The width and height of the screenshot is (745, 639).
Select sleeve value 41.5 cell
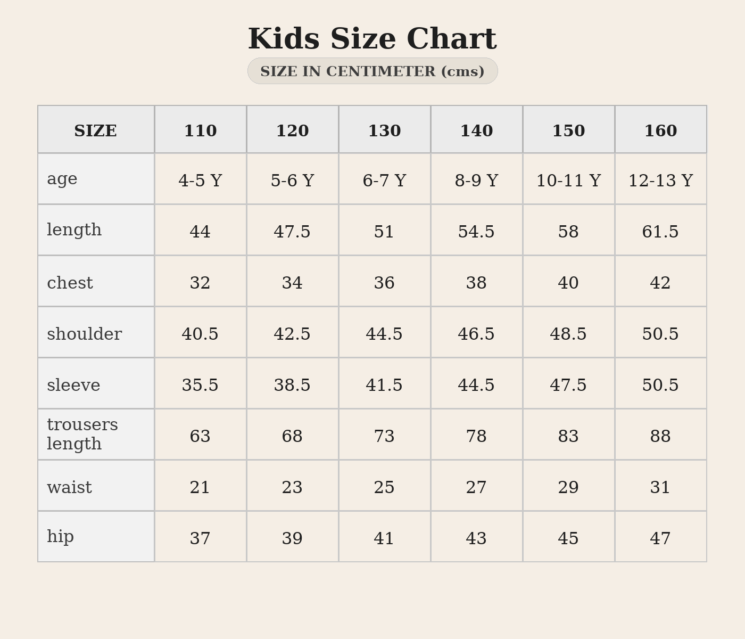(x=384, y=385)
